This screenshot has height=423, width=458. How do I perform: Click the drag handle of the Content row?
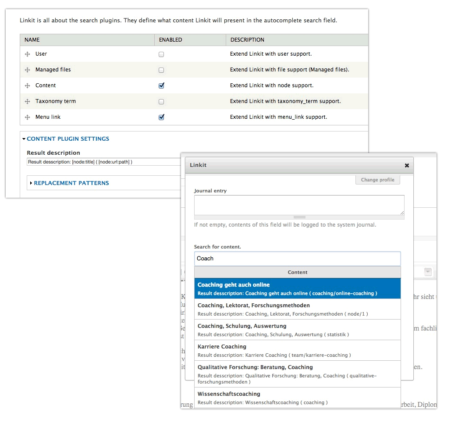[28, 85]
